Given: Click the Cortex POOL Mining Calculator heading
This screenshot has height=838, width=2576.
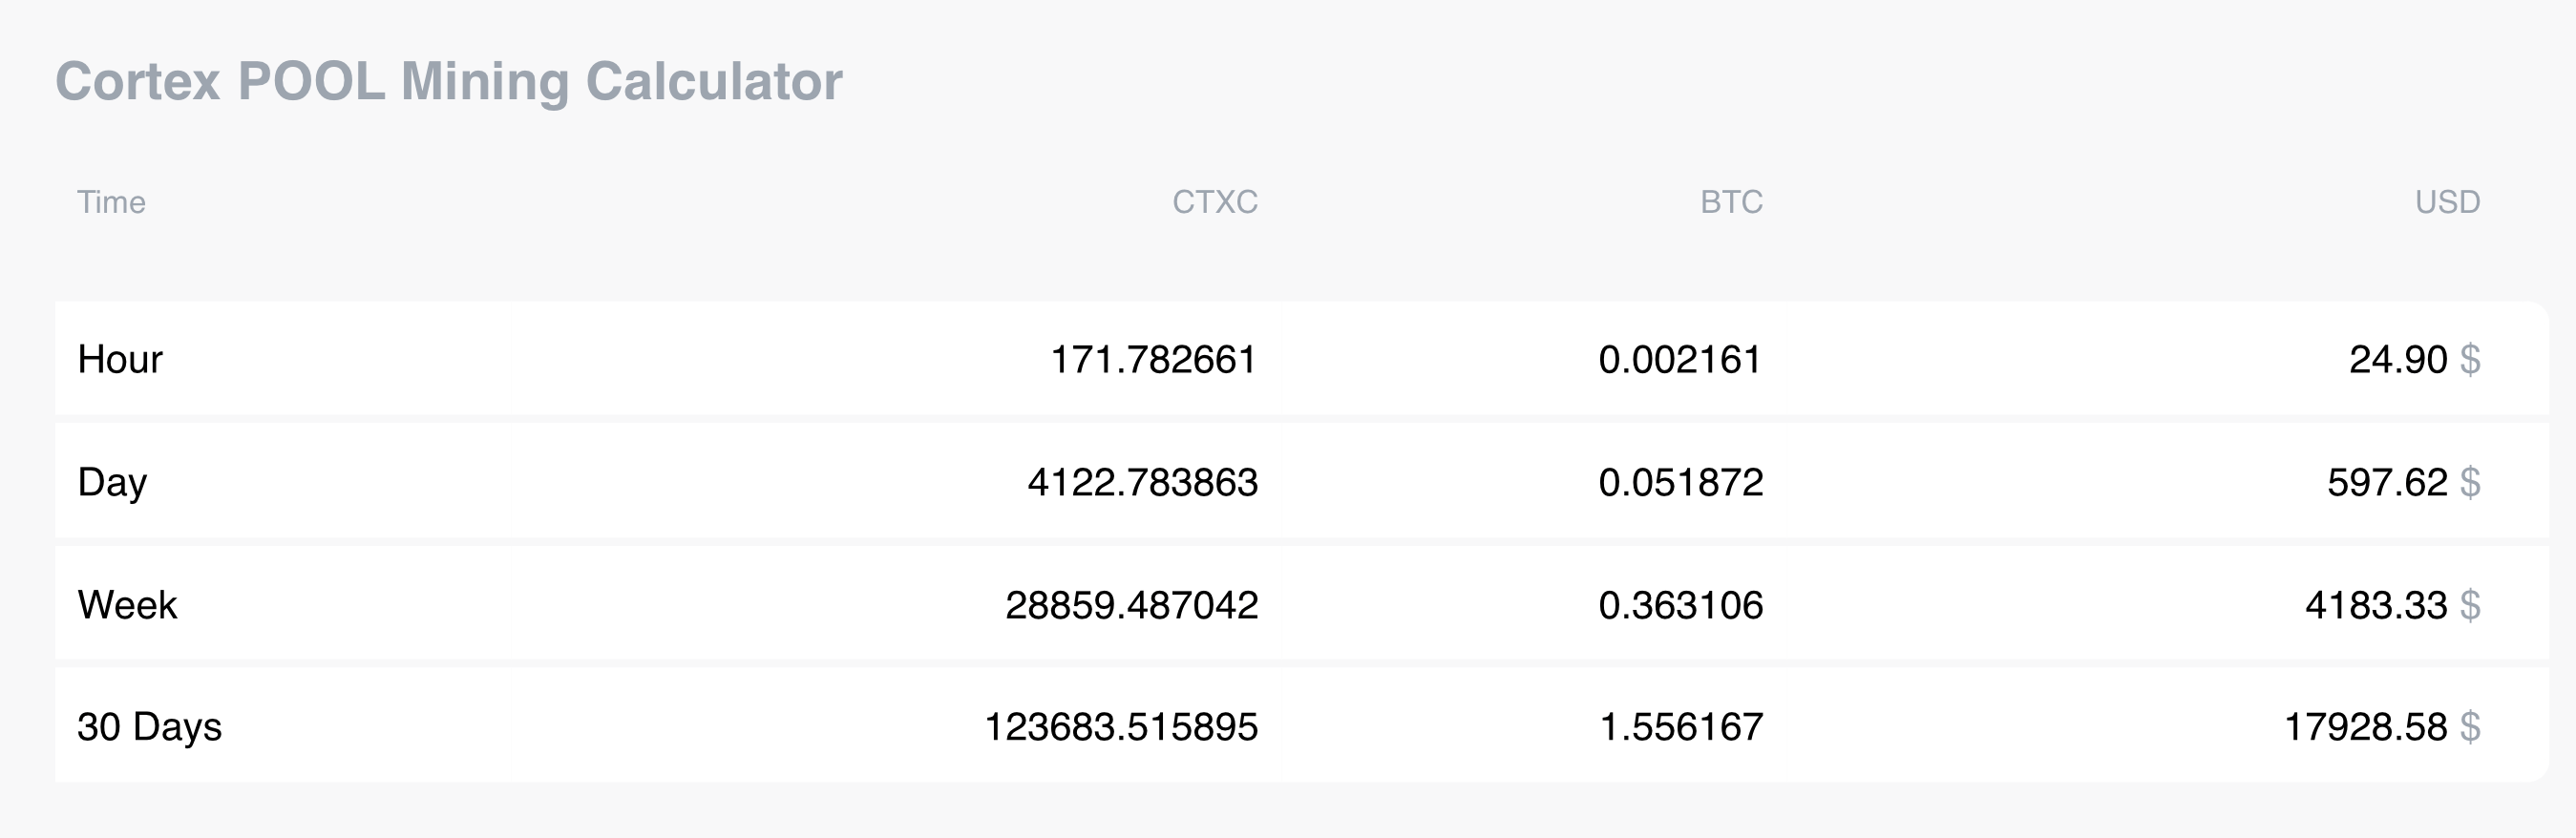Looking at the screenshot, I should click(448, 81).
